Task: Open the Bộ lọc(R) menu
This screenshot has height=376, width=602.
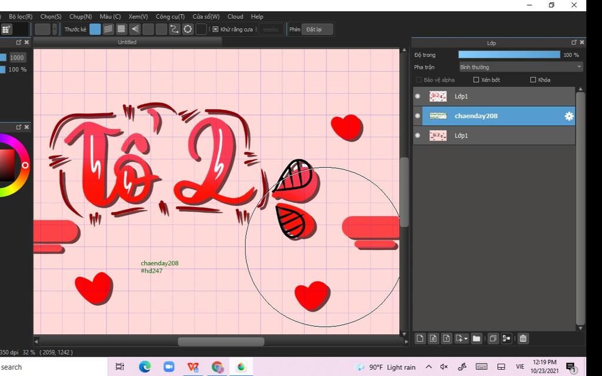Action: (21, 16)
